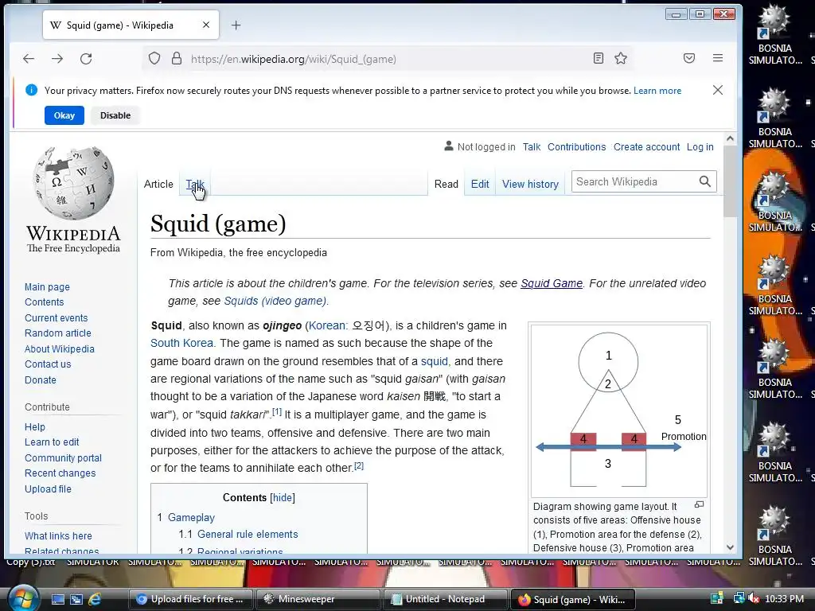Enlarge the game layout diagram icon
Viewport: 815px width, 611px height.
[x=699, y=504]
